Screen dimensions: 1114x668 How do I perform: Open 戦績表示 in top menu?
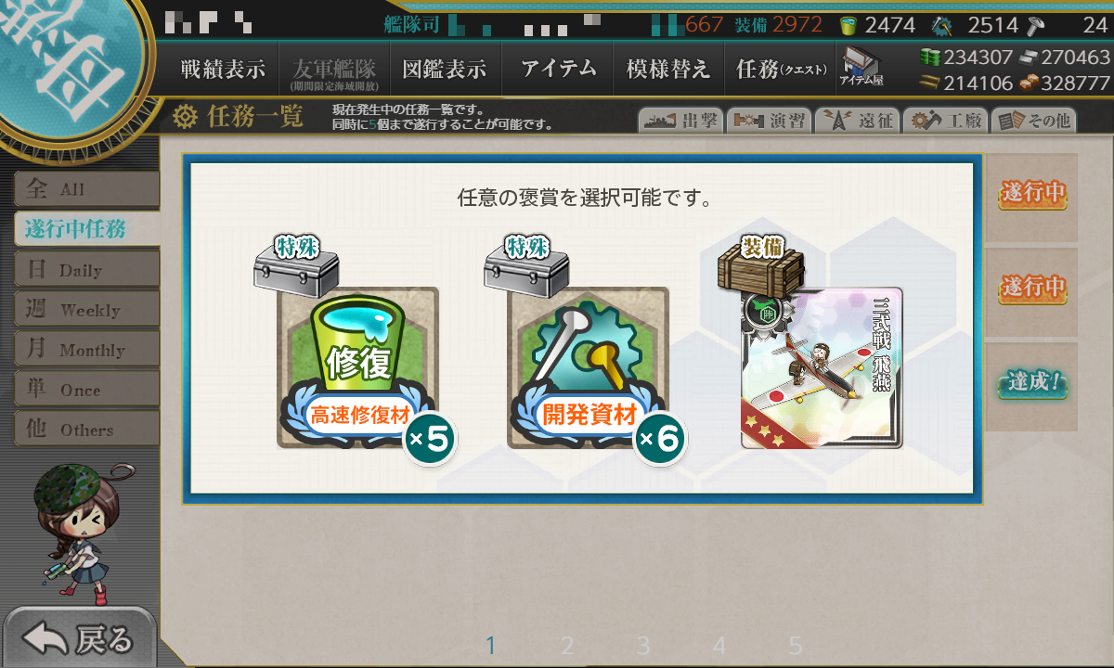pyautogui.click(x=223, y=69)
